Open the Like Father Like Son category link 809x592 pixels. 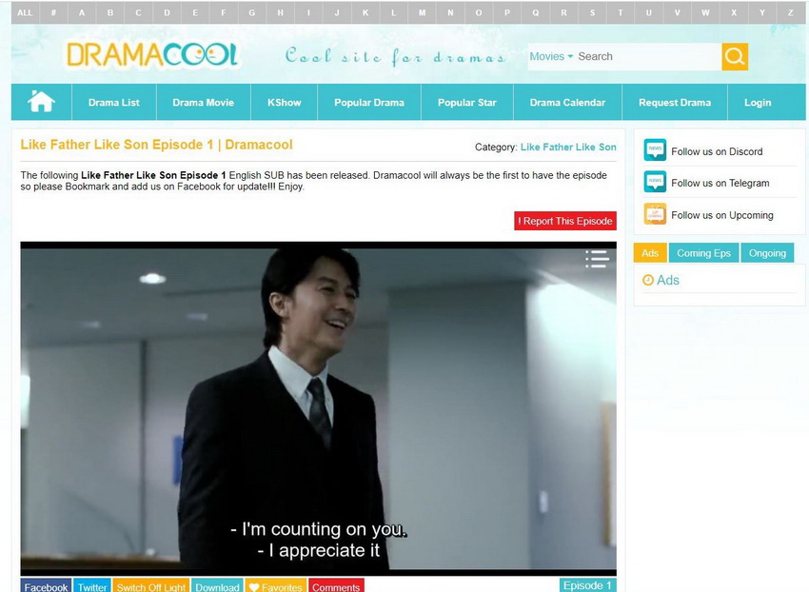click(568, 148)
